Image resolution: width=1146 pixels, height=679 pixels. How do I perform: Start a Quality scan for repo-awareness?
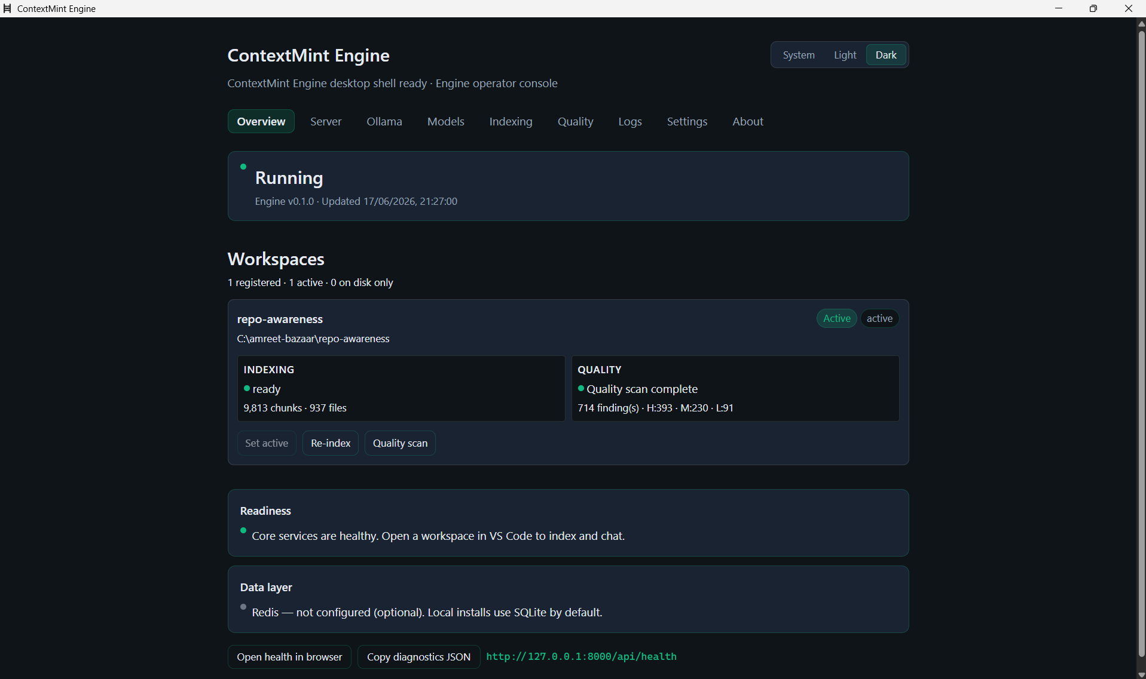pos(400,443)
